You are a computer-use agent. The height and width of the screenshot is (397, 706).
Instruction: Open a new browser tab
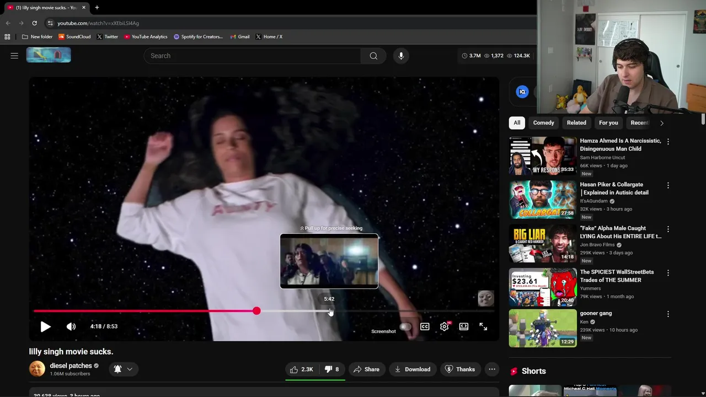click(x=97, y=8)
